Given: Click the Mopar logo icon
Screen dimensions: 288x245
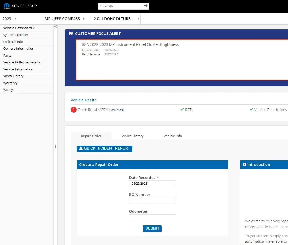Looking at the screenshot, I should point(7,6).
